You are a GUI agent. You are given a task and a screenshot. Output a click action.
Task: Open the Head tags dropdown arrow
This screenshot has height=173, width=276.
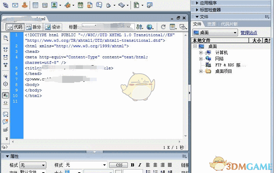(x=114, y=5)
